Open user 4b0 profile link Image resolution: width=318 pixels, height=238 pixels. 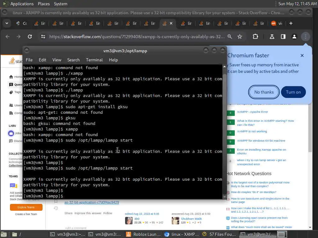tap(137, 218)
